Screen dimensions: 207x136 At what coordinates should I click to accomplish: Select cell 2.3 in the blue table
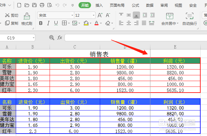(x=33, y=131)
